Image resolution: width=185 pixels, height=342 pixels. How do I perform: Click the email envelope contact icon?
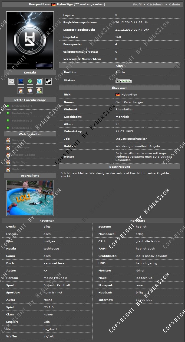[x=12, y=81]
